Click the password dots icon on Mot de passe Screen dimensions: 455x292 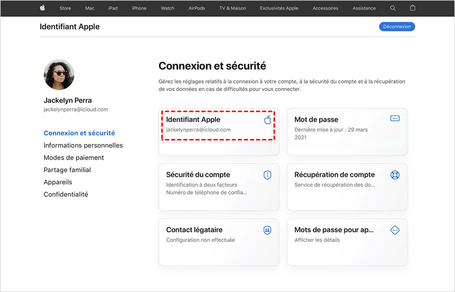tap(395, 118)
